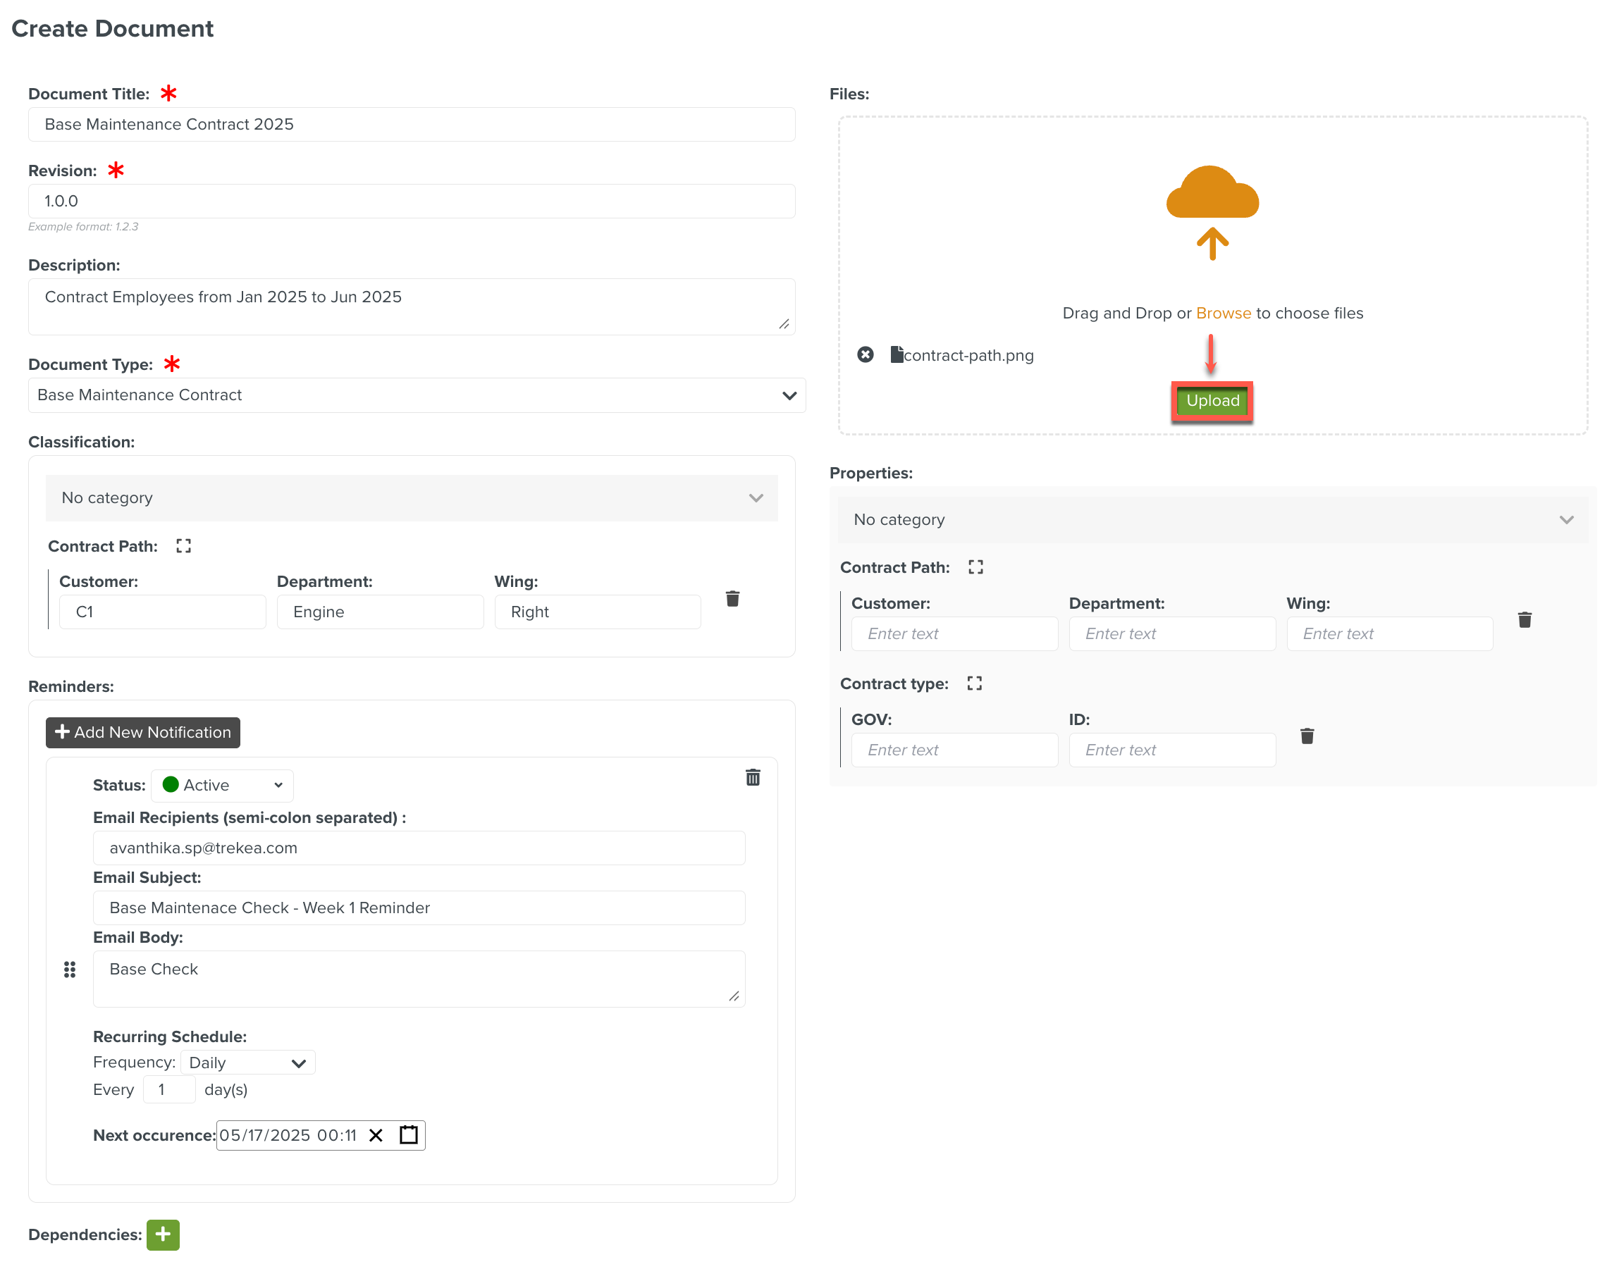Expand Classification Contract Path fullscreen icon
Image resolution: width=1607 pixels, height=1269 pixels.
[x=183, y=546]
